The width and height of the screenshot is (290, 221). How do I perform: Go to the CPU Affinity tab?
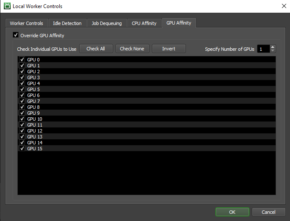[x=144, y=23]
